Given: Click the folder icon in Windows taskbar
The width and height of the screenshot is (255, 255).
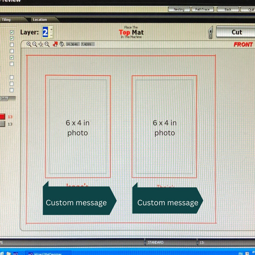Looking at the screenshot, I should (x=8, y=253).
